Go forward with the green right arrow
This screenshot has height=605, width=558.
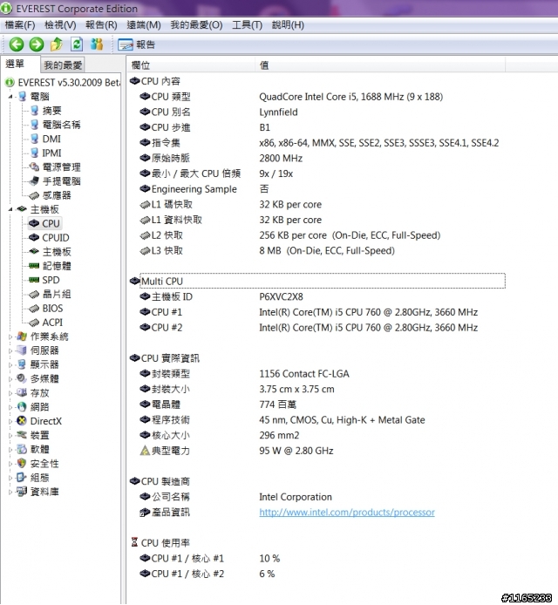pos(37,44)
